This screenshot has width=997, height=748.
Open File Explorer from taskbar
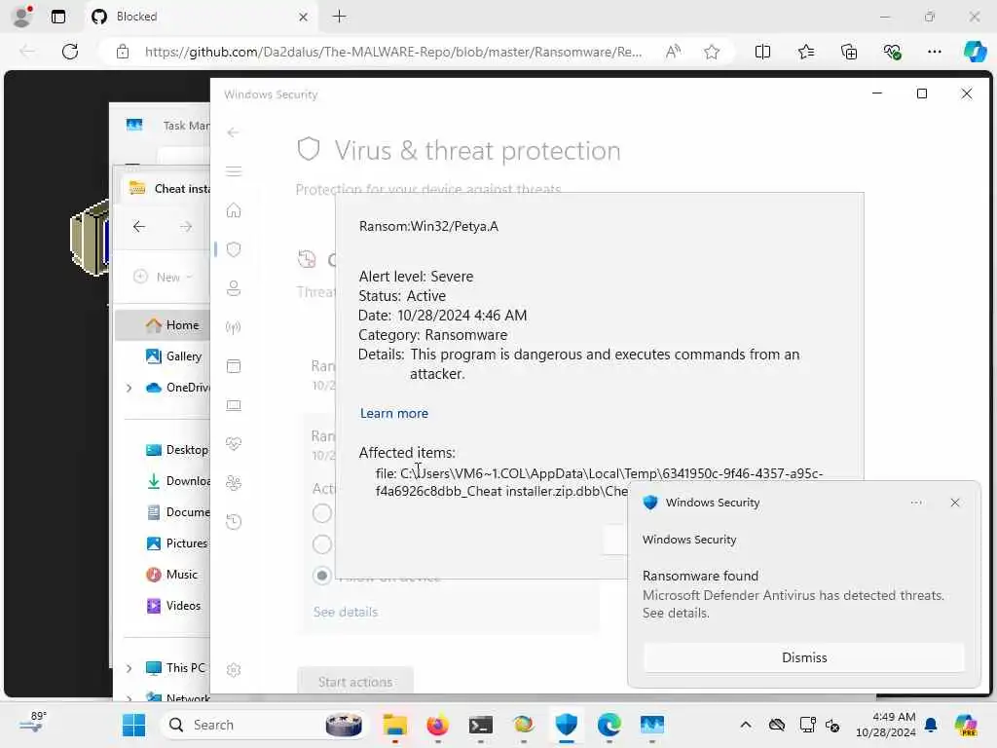point(395,725)
